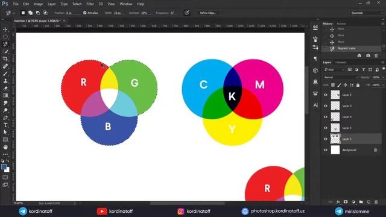This screenshot has height=217, width=386.
Task: Select the Horizontal Type tool
Action: click(x=5, y=125)
